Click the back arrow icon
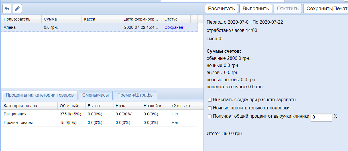 [7, 9]
